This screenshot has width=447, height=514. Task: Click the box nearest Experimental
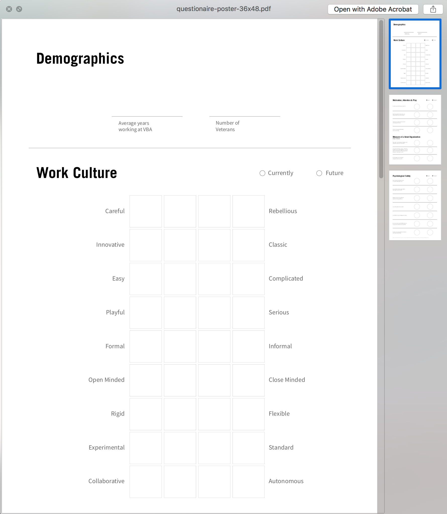click(146, 448)
